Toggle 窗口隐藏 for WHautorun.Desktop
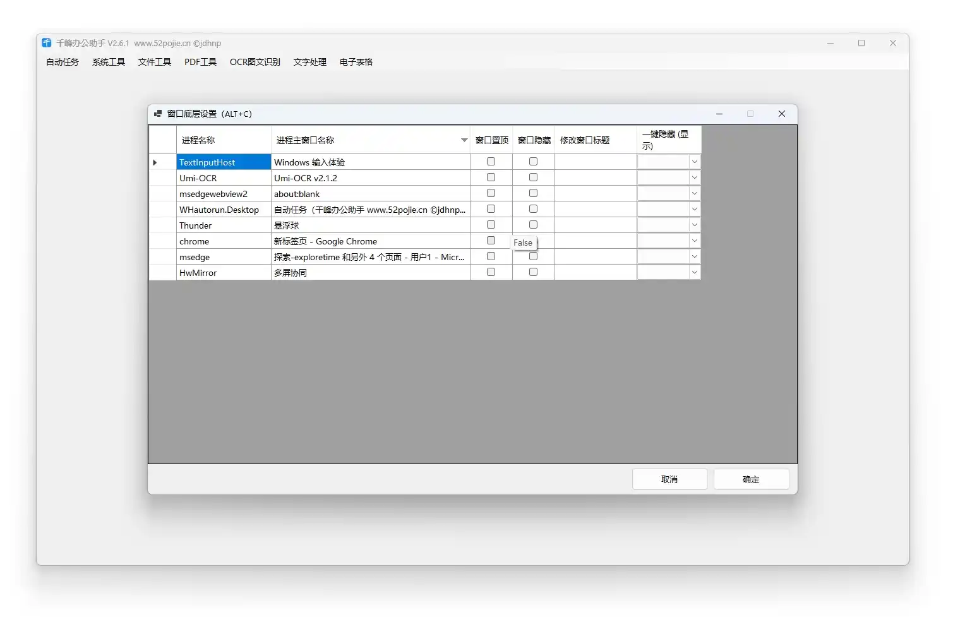The width and height of the screenshot is (953, 617). tap(533, 209)
